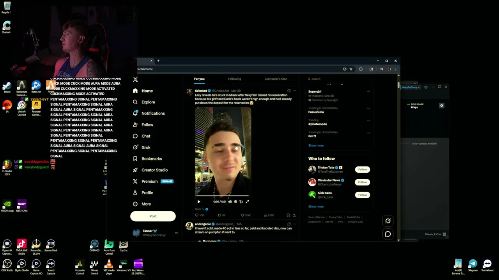
Task: Click Show more under Who to follow
Action: coord(316,206)
